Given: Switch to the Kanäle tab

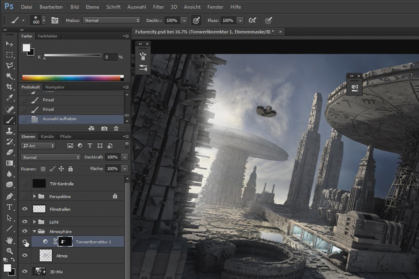Looking at the screenshot, I should [x=47, y=136].
